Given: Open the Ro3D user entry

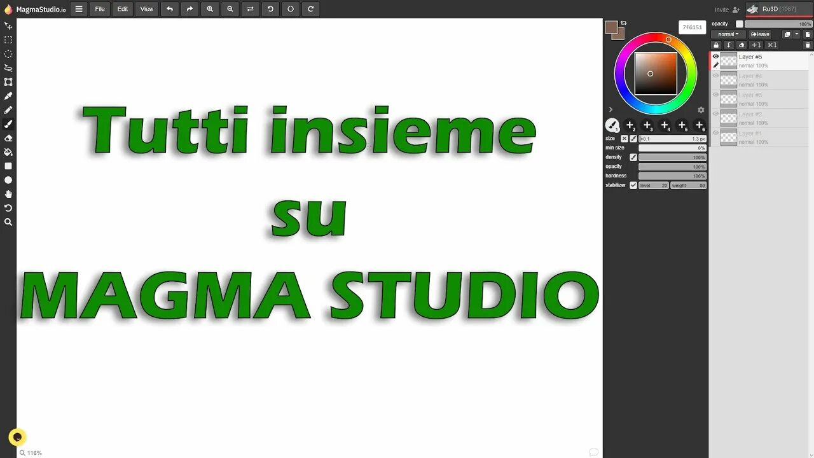Looking at the screenshot, I should pyautogui.click(x=779, y=9).
